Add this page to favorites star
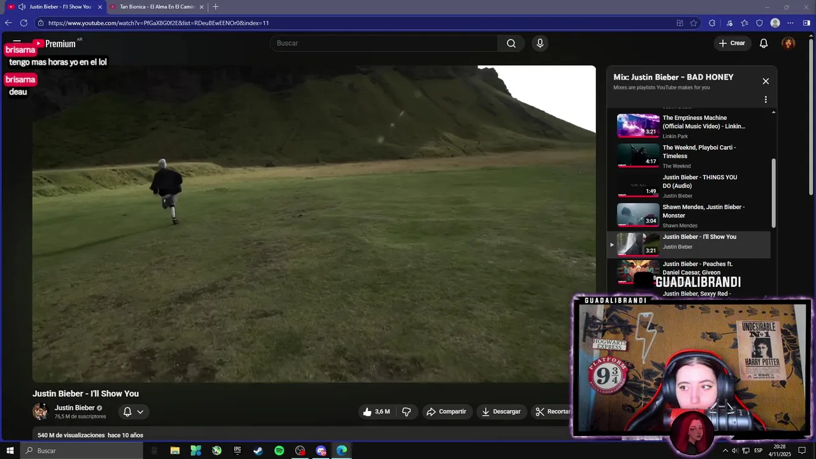 (694, 23)
